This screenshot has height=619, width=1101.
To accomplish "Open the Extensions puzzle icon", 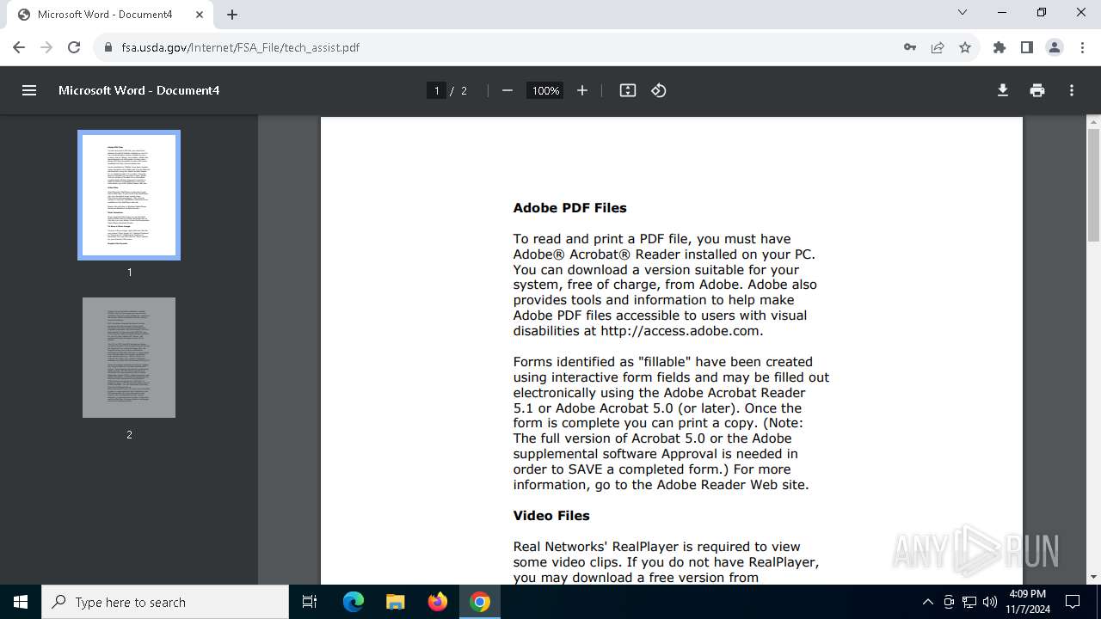I will [x=1000, y=47].
